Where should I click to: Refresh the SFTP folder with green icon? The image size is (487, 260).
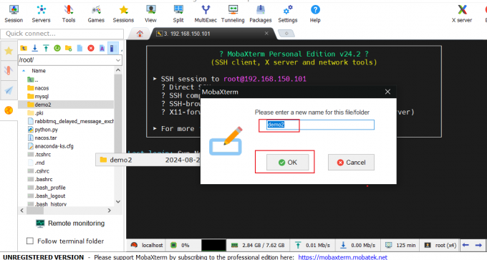(x=57, y=48)
